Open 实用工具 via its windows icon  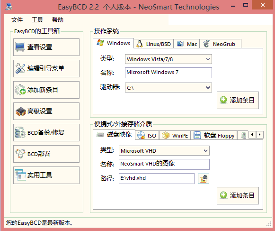(x=20, y=175)
